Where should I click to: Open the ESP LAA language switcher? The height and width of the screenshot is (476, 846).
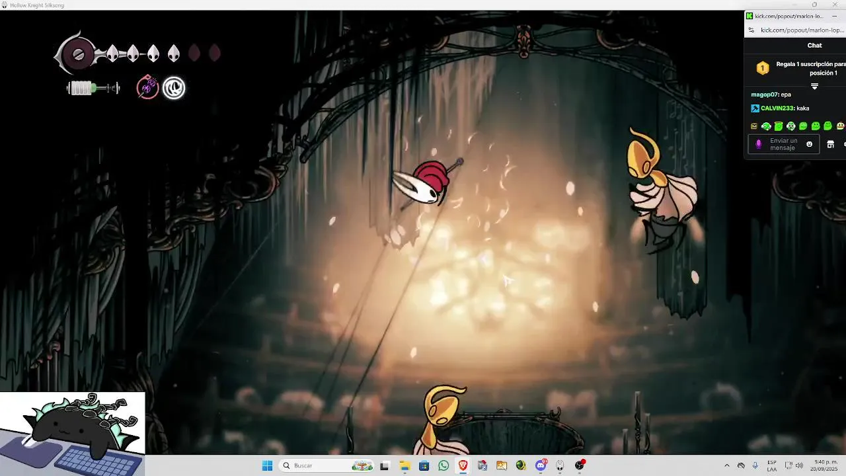tap(772, 465)
